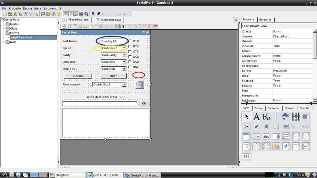Image resolution: width=317 pixels, height=178 pixels.
Task: Switch to the Container toolbox tab
Action: click(x=273, y=108)
